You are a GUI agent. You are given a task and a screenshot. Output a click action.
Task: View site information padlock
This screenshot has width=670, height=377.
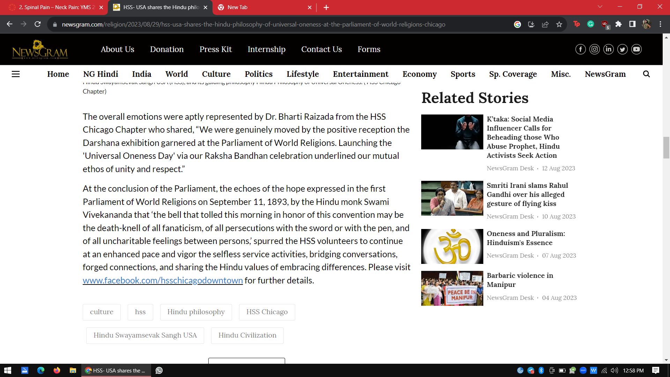coord(55,24)
